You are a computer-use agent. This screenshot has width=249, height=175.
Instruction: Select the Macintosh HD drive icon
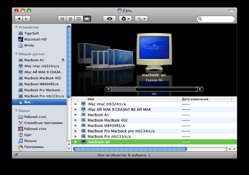tap(21, 39)
